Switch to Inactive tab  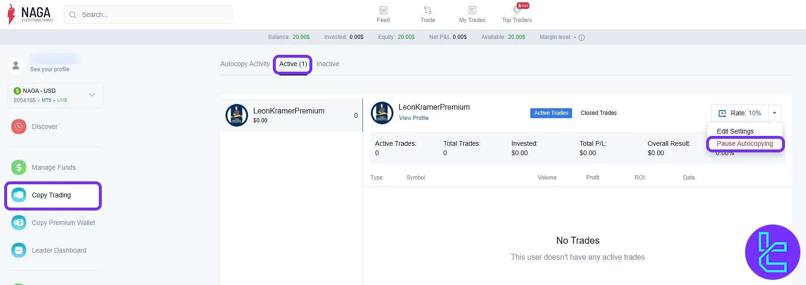328,64
